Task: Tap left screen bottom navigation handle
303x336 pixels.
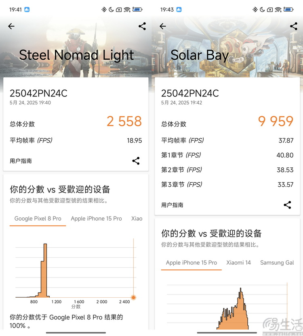Action: coord(76,333)
